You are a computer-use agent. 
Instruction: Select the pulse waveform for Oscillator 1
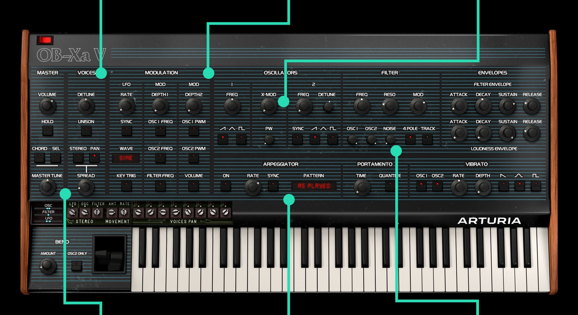click(x=241, y=139)
